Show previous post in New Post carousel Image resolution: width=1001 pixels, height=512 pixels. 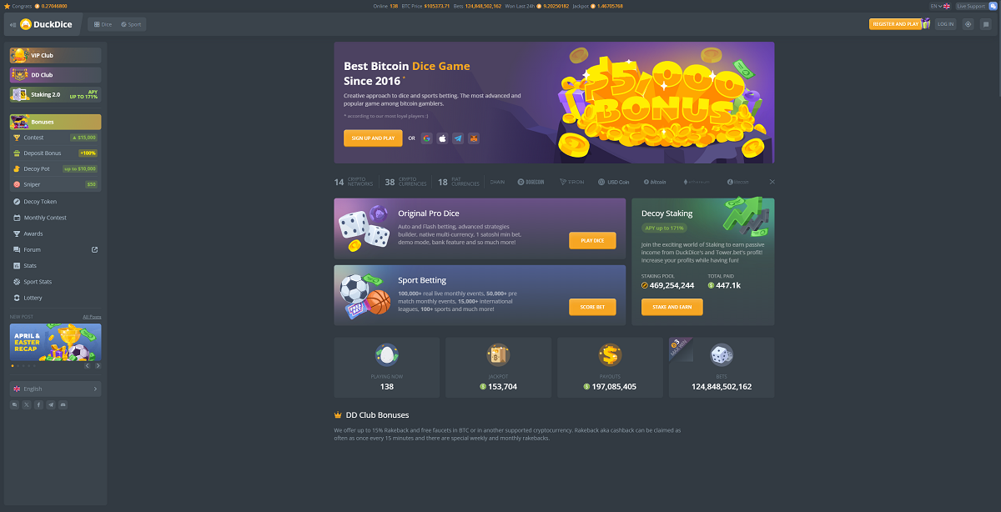(88, 365)
